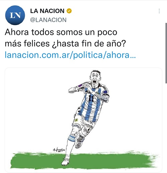
Task: Click the blue armband on the sleeve
Action: (105, 92)
